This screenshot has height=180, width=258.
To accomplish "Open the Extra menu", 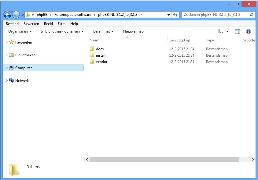I will (61, 24).
